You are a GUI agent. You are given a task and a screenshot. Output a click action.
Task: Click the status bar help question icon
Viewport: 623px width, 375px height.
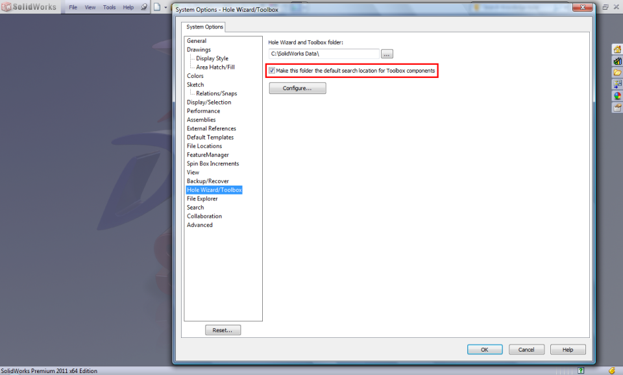tap(580, 370)
